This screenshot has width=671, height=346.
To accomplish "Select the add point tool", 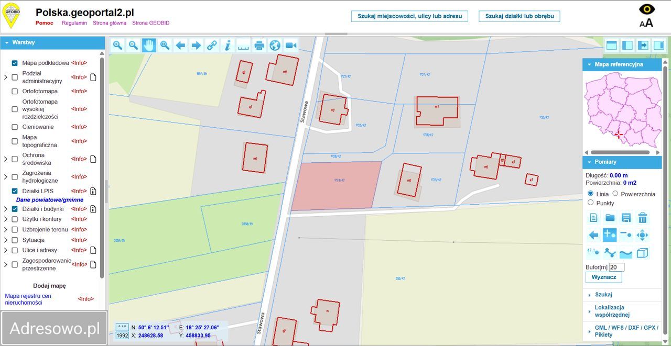I will tap(610, 235).
